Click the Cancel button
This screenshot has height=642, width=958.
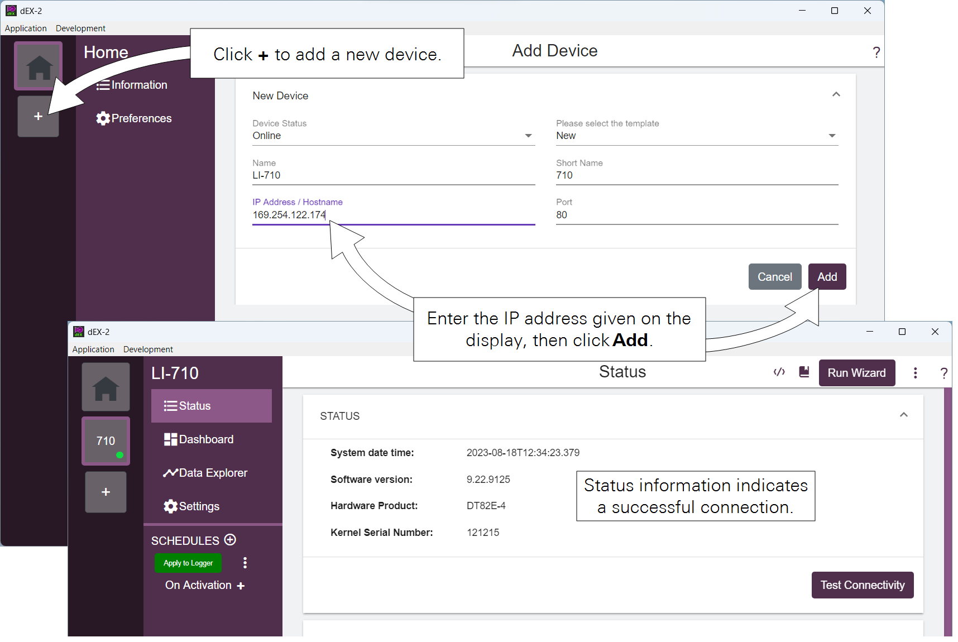click(x=774, y=277)
